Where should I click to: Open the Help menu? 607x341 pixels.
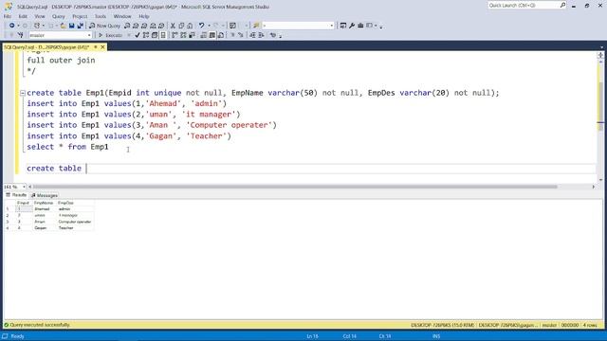coord(143,16)
